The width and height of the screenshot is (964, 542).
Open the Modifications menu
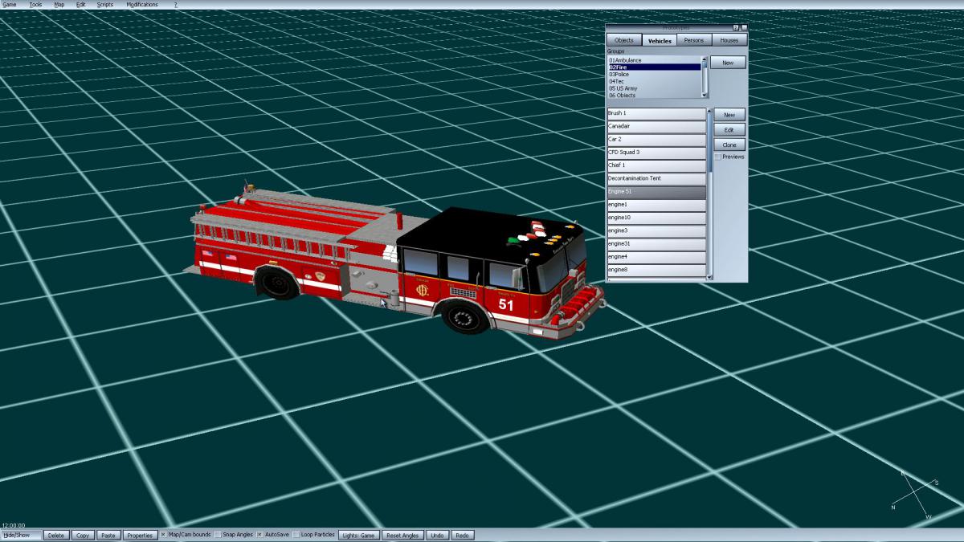[142, 5]
